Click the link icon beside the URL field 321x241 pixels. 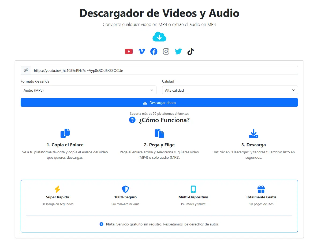tap(26, 70)
